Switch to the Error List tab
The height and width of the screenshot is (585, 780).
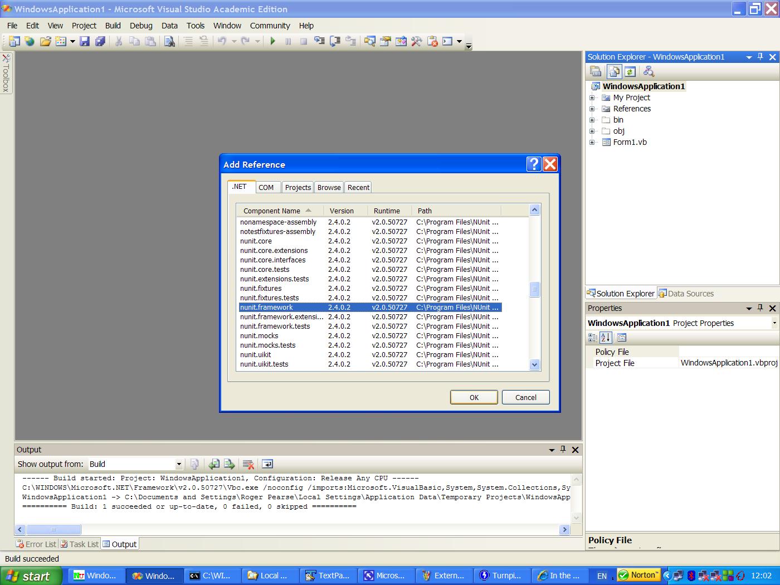click(x=36, y=544)
